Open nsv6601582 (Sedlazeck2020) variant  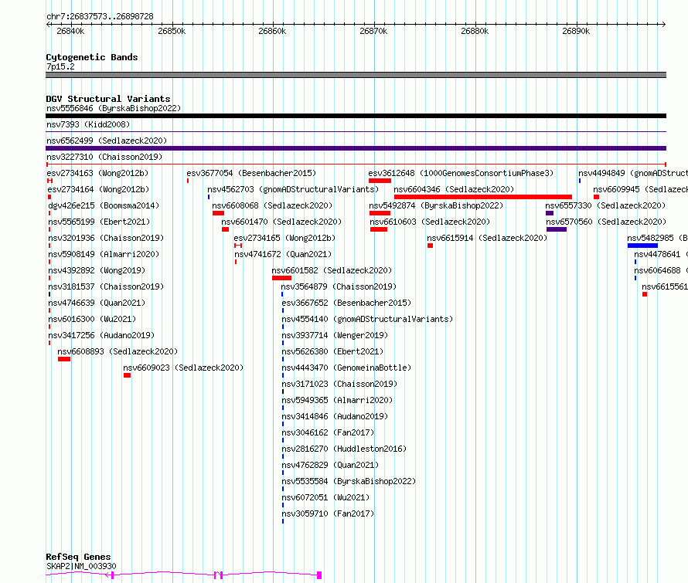pos(332,270)
